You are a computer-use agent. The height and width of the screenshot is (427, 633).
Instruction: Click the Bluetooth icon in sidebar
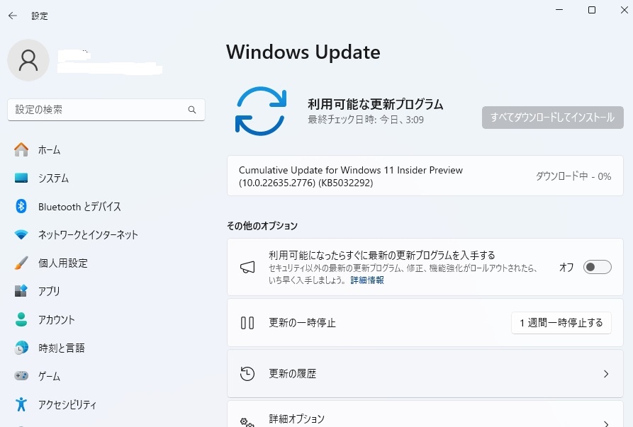tap(21, 206)
